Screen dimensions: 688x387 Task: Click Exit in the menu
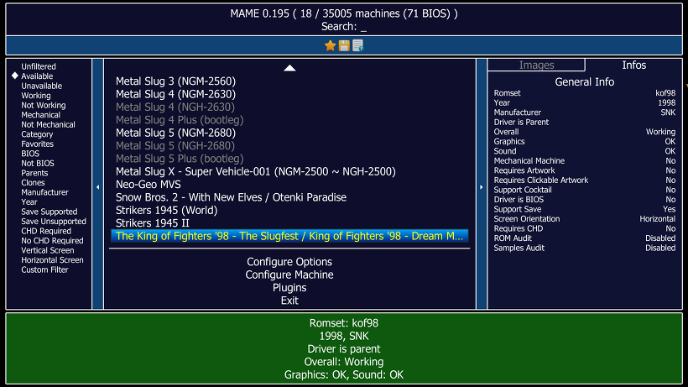pos(289,301)
